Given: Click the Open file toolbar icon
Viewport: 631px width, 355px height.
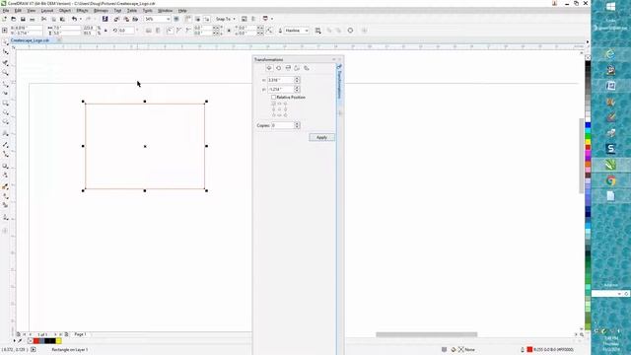Looking at the screenshot, I should [x=14, y=19].
